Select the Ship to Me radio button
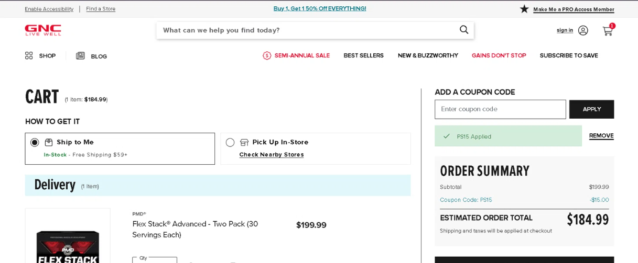Screen dimensions: 638x263 click(35, 142)
